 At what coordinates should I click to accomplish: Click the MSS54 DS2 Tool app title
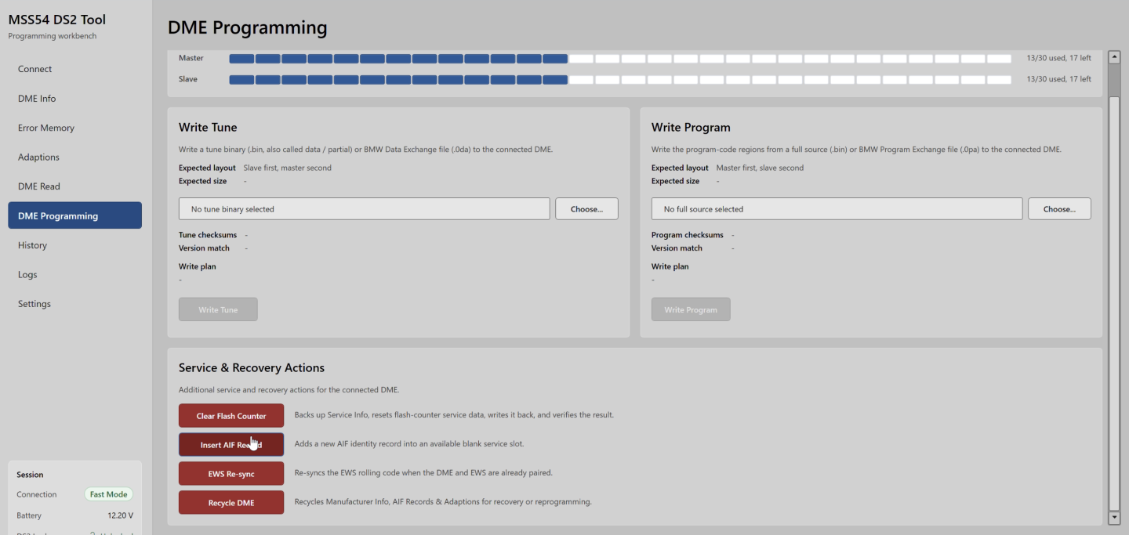click(x=57, y=20)
